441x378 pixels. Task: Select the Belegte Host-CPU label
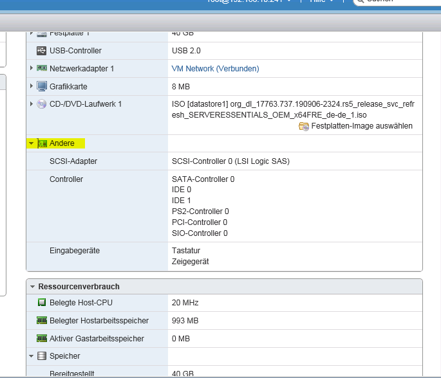point(81,302)
